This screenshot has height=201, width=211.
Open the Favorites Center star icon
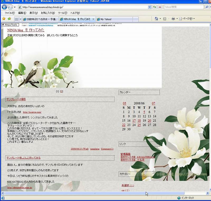point(4,19)
